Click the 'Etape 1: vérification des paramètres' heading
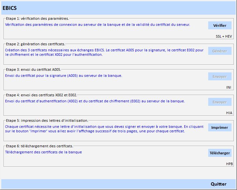 (x=37, y=18)
